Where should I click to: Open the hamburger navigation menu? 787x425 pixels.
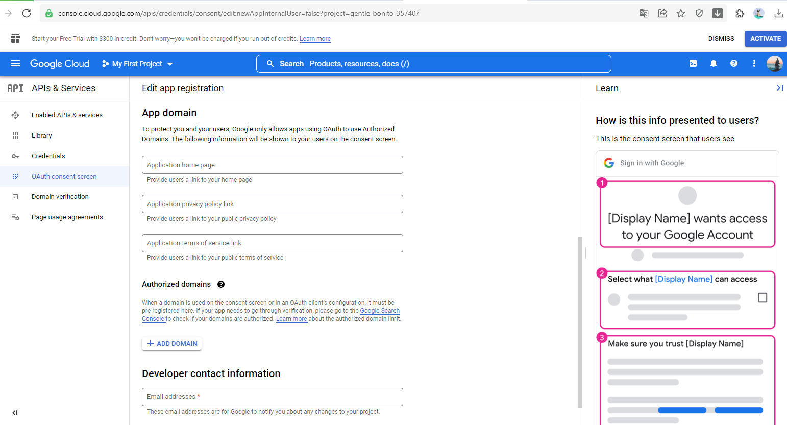coord(15,64)
